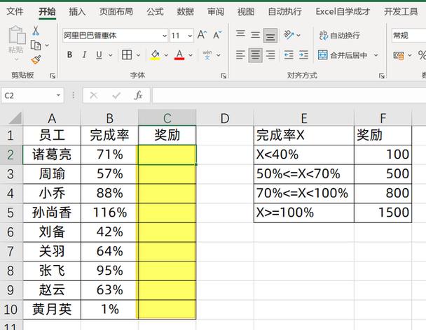Select column C header
426x330 pixels.
pyautogui.click(x=167, y=118)
